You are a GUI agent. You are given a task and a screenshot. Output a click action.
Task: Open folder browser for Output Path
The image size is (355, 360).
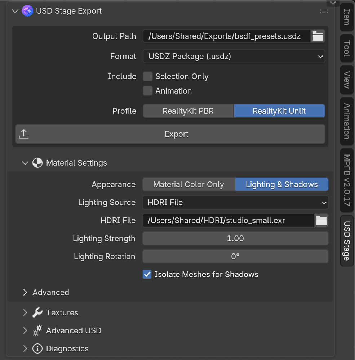(318, 36)
